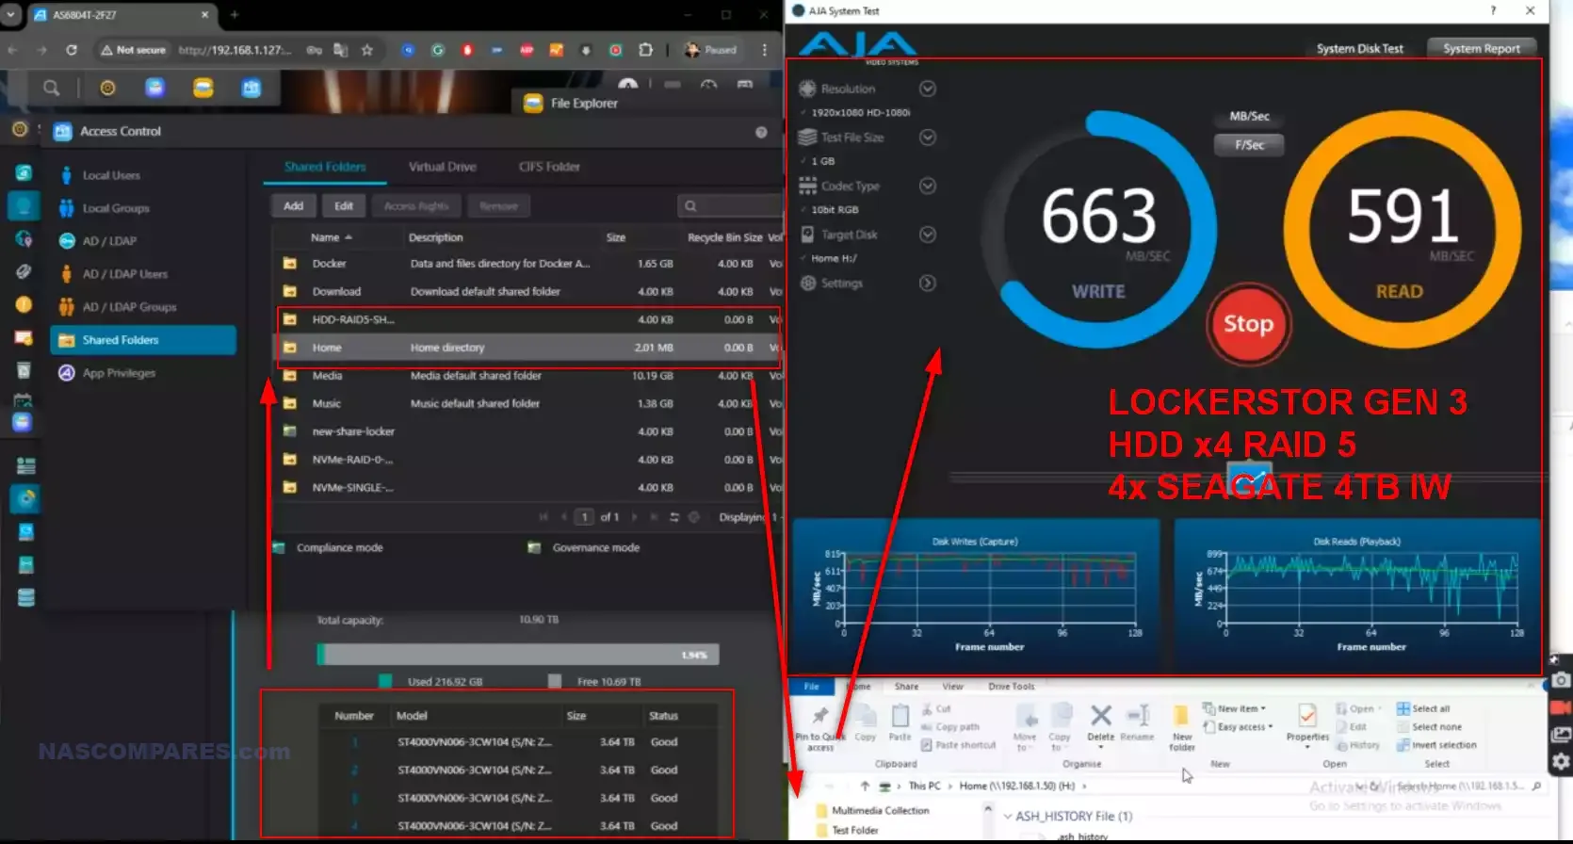
Task: Open the Access Control taskbar app icon
Action: pyautogui.click(x=251, y=88)
